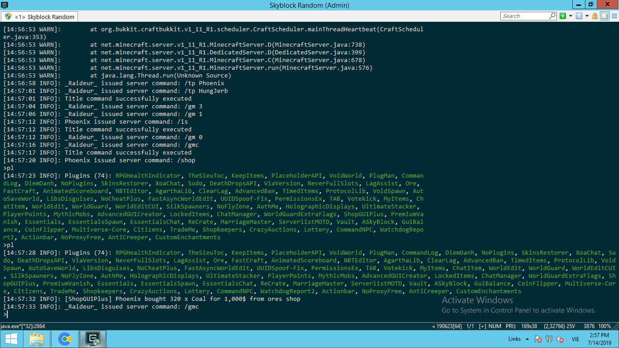This screenshot has height=348, width=619.
Task: Click the console input prompt on the last line
Action: [x=5, y=314]
